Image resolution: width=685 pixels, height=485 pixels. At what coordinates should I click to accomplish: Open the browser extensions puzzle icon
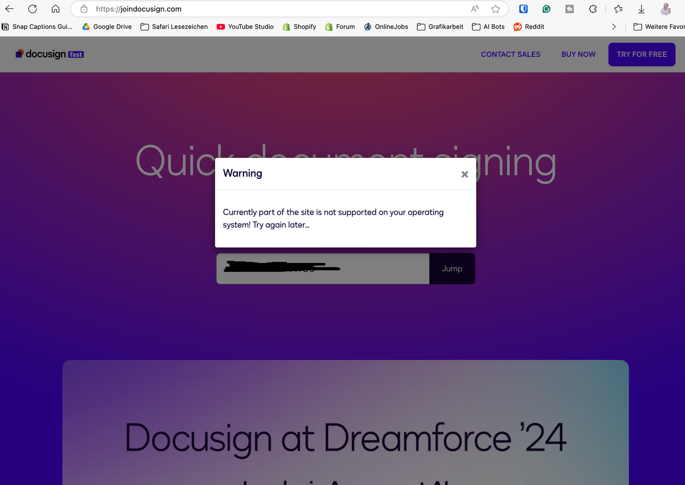pos(593,9)
